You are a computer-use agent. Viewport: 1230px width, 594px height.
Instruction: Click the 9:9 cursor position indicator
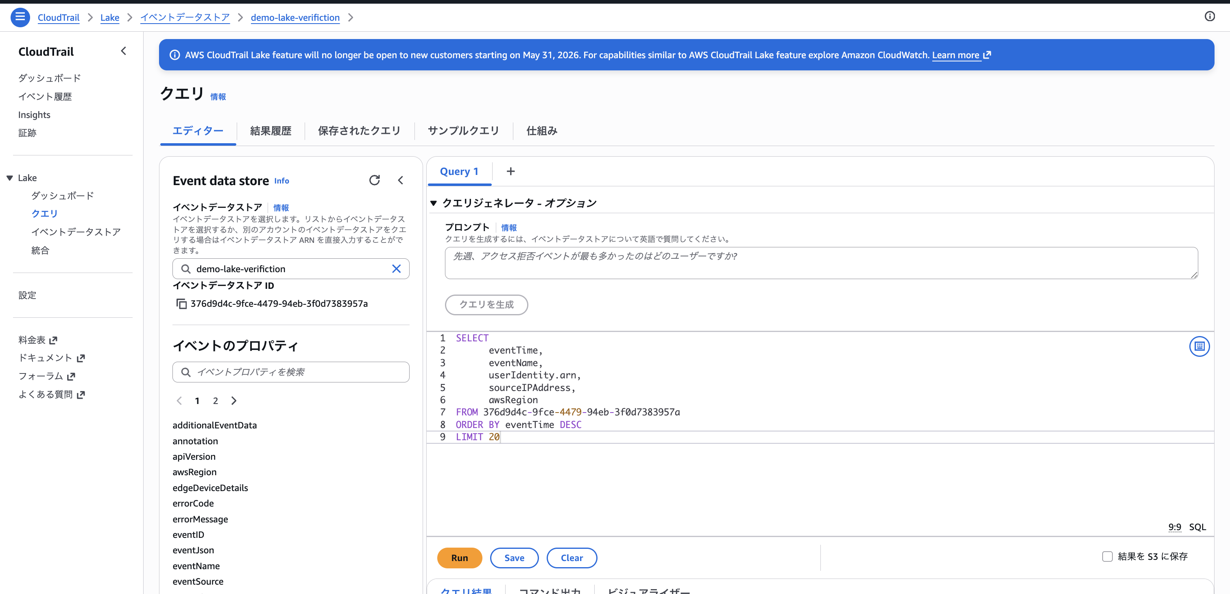pyautogui.click(x=1175, y=527)
